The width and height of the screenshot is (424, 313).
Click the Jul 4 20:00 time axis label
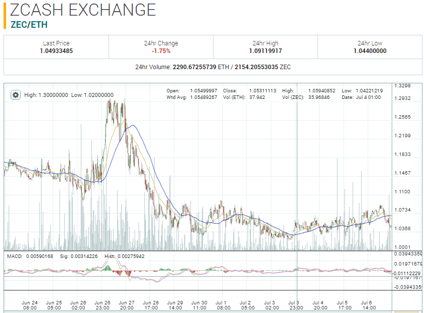click(320, 305)
